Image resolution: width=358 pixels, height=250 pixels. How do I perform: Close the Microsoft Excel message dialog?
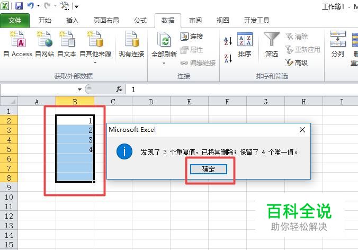[302, 130]
